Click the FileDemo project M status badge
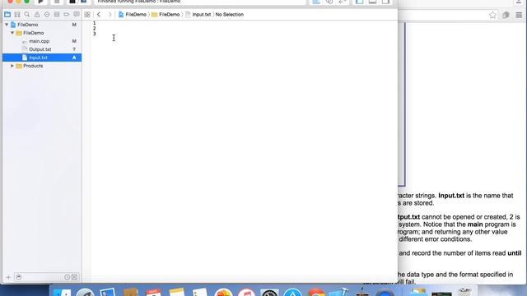 coord(74,25)
